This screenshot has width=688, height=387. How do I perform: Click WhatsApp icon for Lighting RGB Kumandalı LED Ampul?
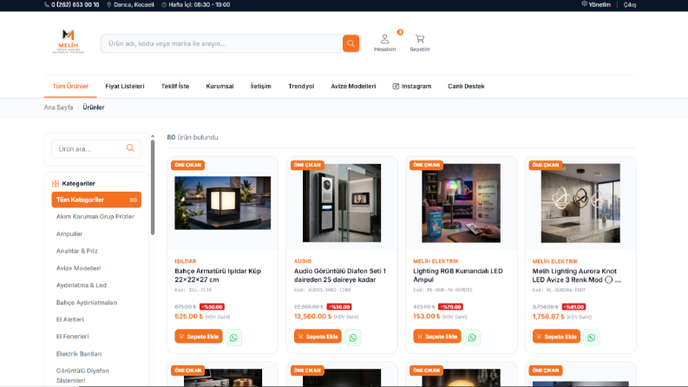pyautogui.click(x=472, y=338)
